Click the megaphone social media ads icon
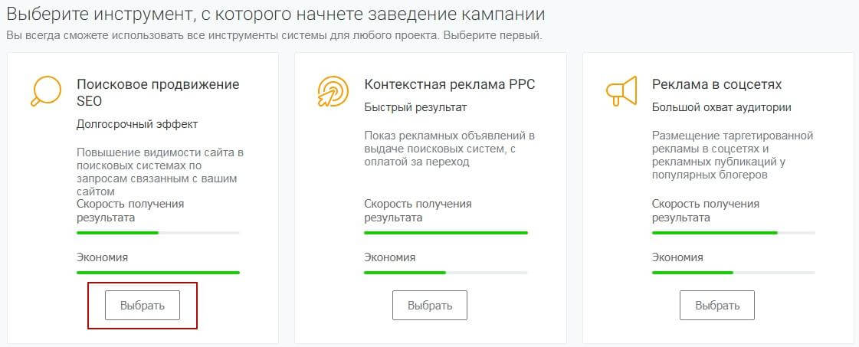Viewport: 859px width, 347px height. [x=620, y=91]
